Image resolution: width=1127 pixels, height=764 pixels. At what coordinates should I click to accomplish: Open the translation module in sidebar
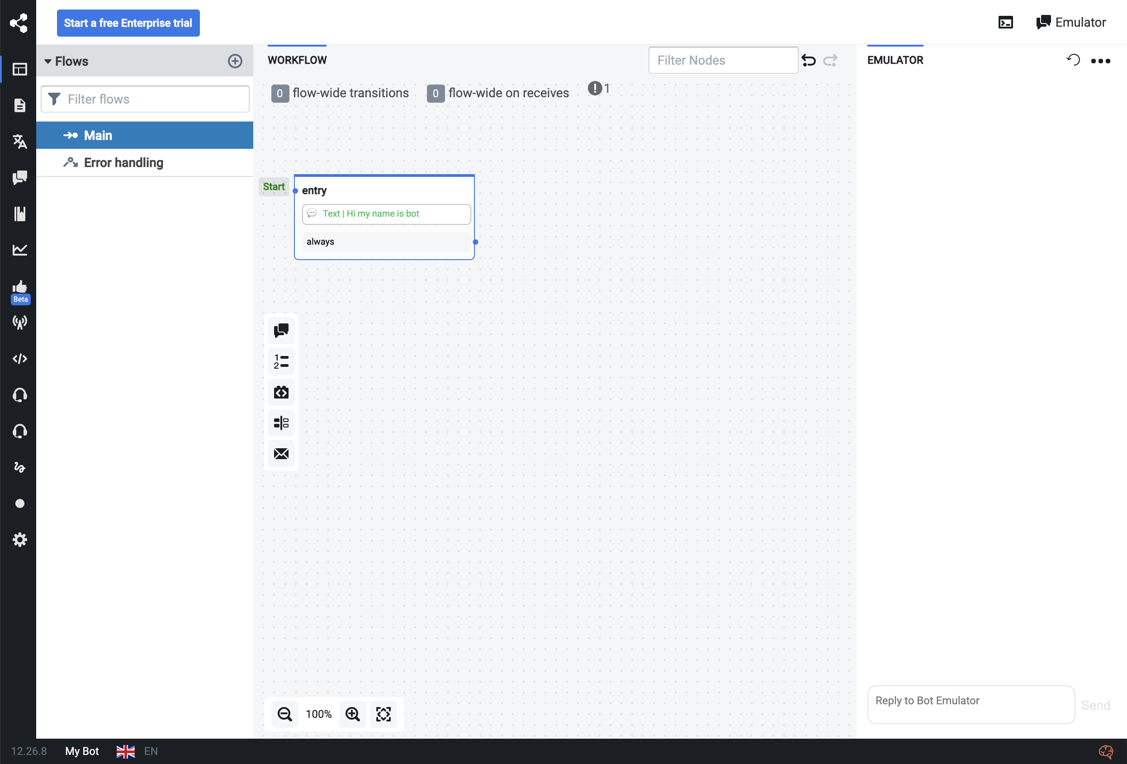click(19, 141)
